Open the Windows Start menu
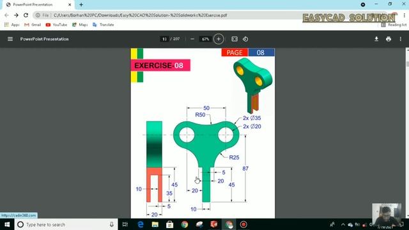Screen dimensions: 409x230 point(7,224)
